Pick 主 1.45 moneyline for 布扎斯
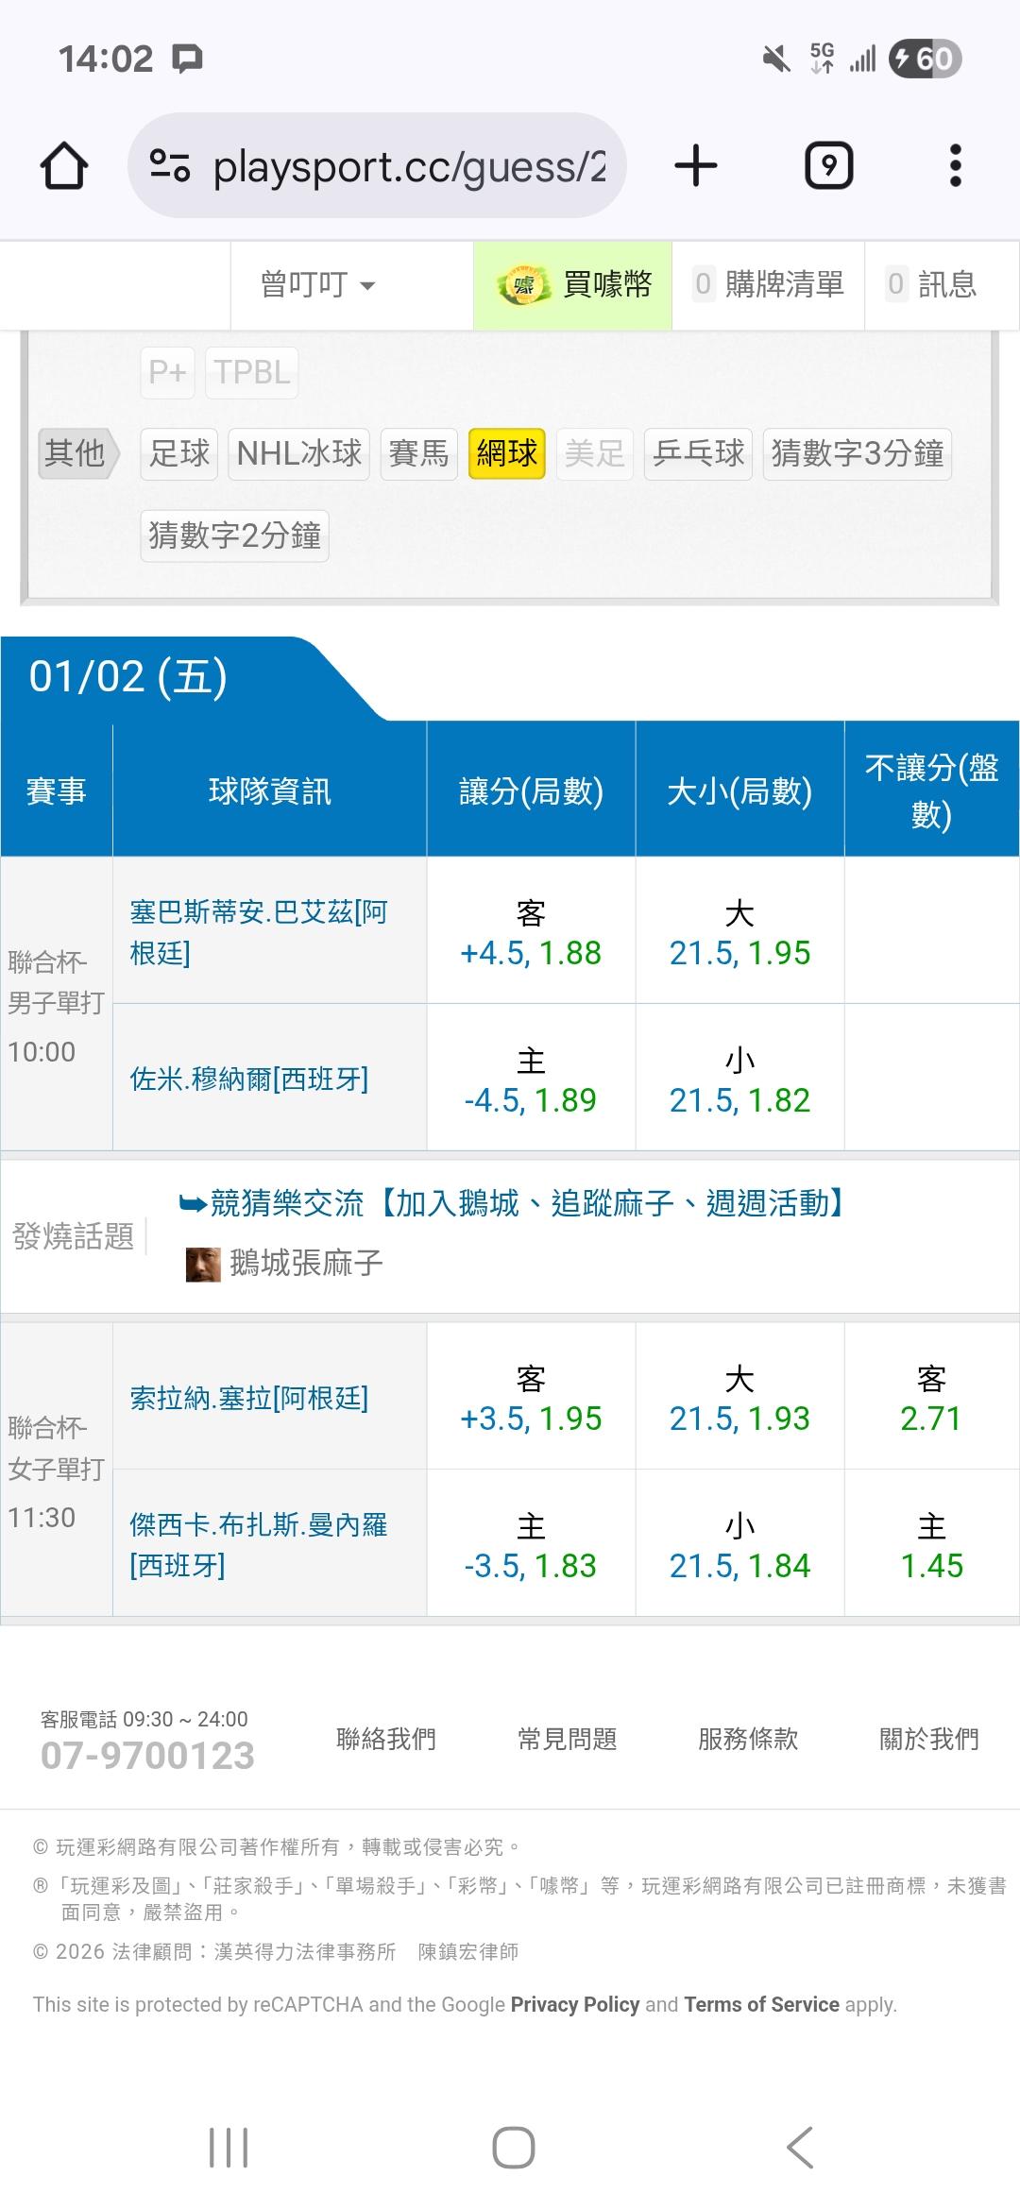This screenshot has width=1020, height=2210. 931,1546
